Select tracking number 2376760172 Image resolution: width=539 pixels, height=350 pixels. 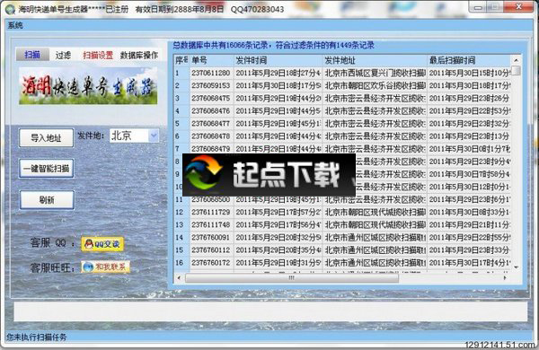tap(211, 263)
